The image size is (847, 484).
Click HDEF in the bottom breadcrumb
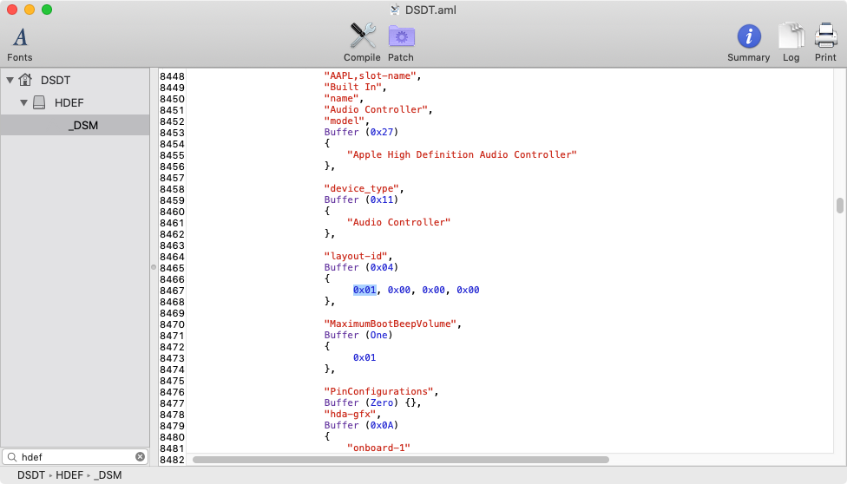(x=69, y=475)
